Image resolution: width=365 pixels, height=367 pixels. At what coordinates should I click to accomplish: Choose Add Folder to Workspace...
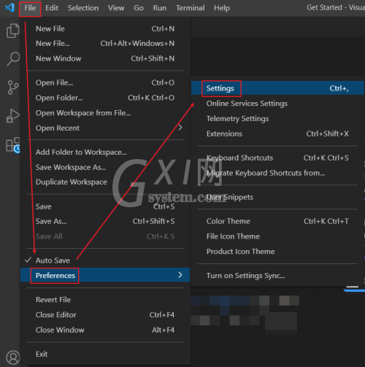[105, 152]
